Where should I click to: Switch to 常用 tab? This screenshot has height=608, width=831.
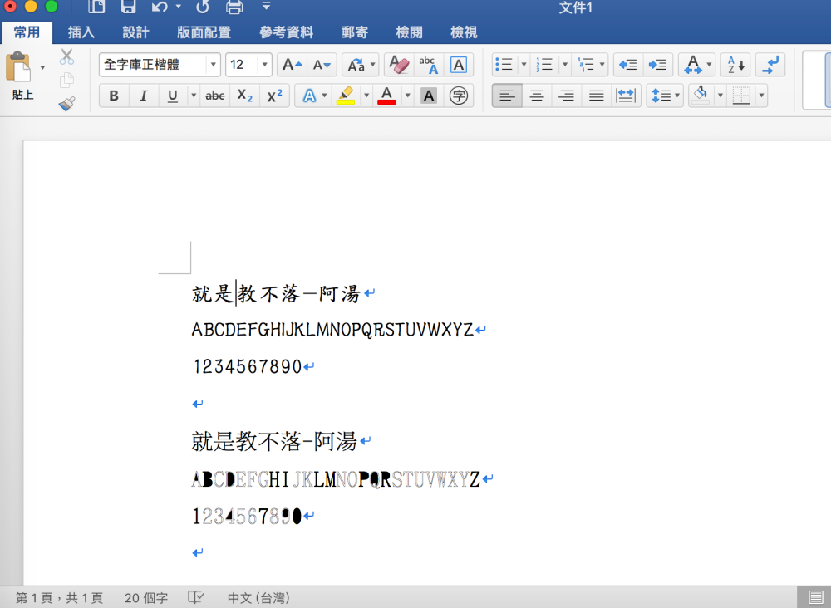pos(27,32)
